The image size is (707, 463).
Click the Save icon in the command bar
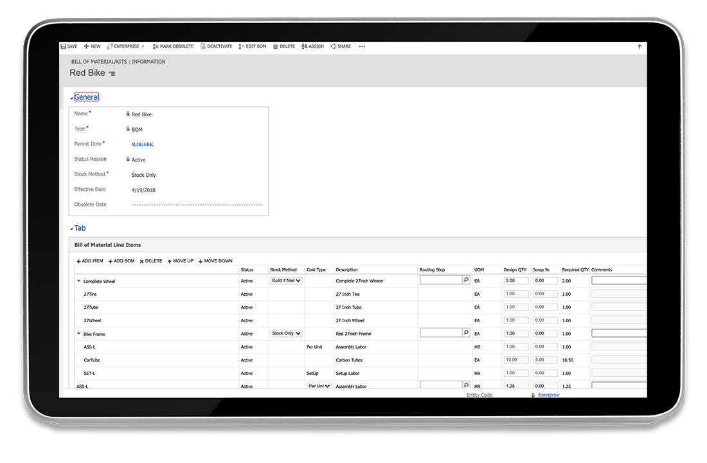(x=63, y=46)
